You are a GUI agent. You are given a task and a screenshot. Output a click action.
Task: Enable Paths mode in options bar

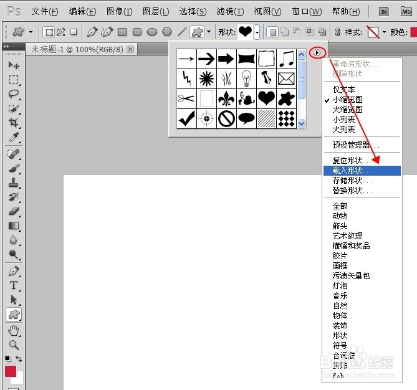pyautogui.click(x=60, y=32)
